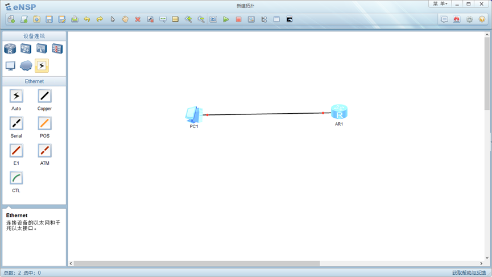This screenshot has width=492, height=277.
Task: Select the connection cables category
Action: coord(42,65)
